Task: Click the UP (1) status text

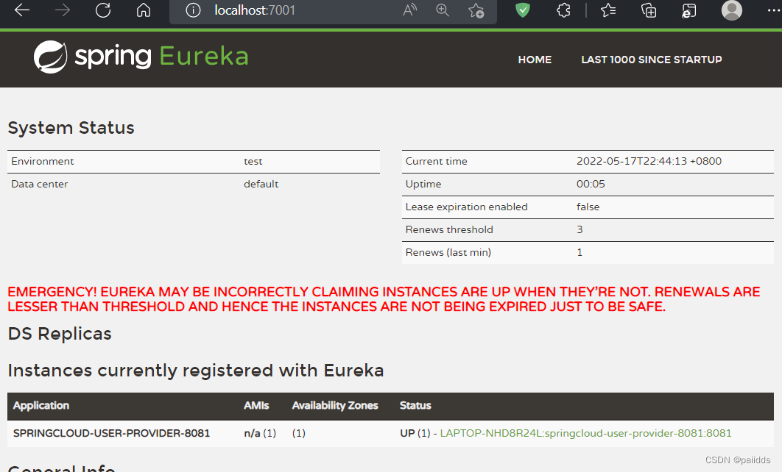Action: click(415, 433)
